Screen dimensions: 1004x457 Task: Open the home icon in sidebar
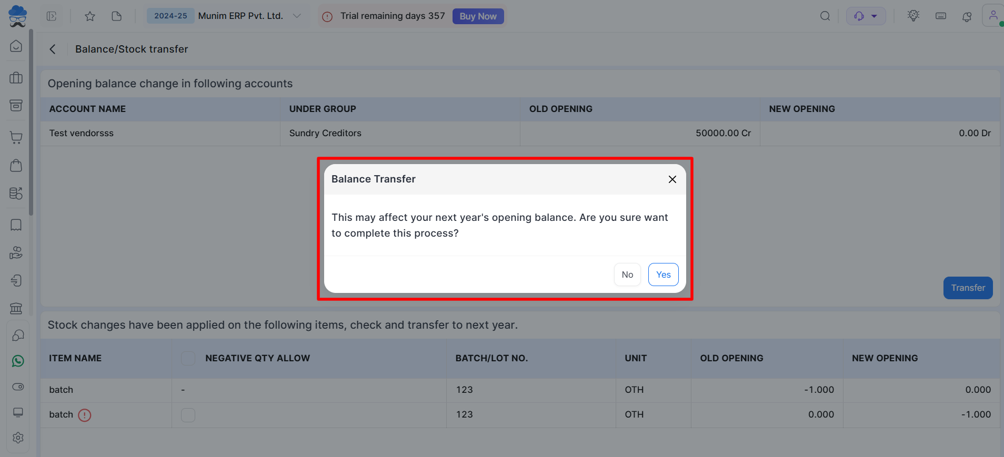16,46
